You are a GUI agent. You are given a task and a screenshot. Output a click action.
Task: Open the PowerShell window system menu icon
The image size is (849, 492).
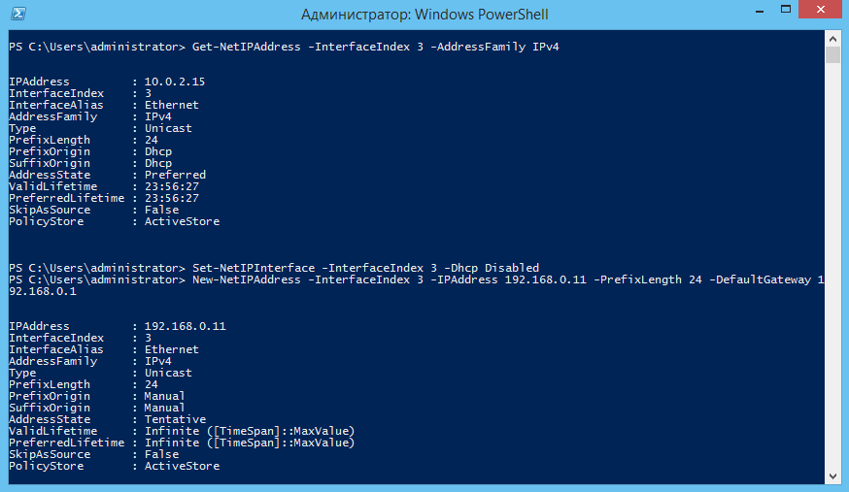click(x=17, y=14)
